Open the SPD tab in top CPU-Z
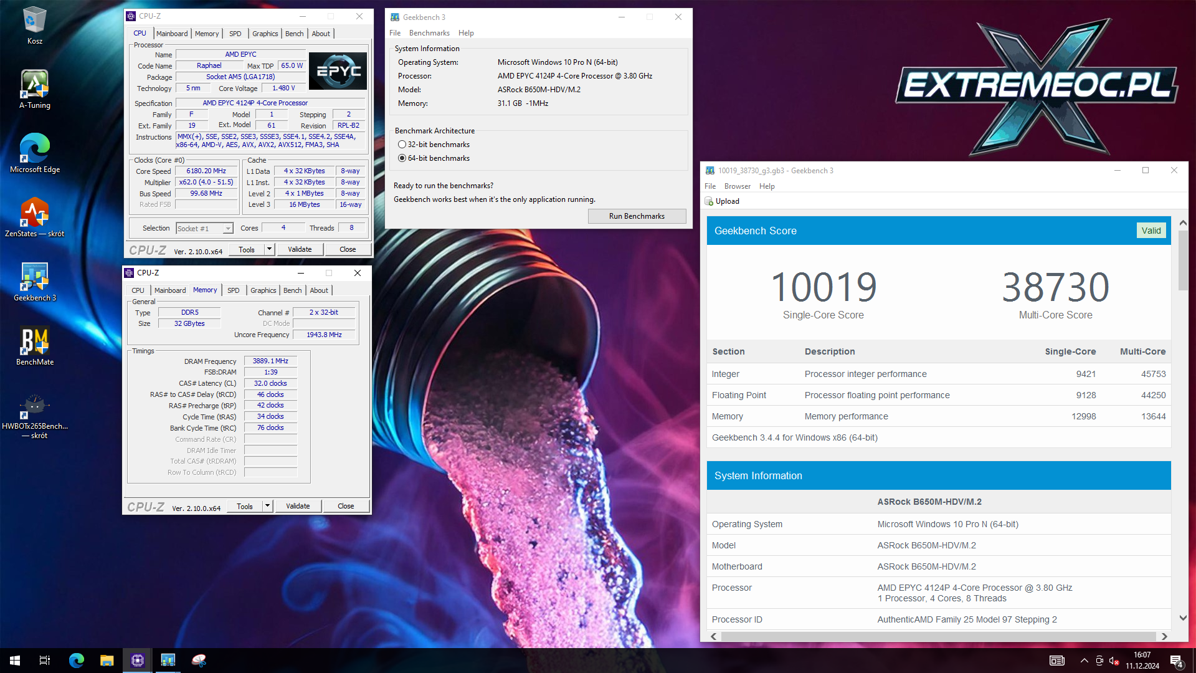Image resolution: width=1196 pixels, height=673 pixels. point(235,34)
